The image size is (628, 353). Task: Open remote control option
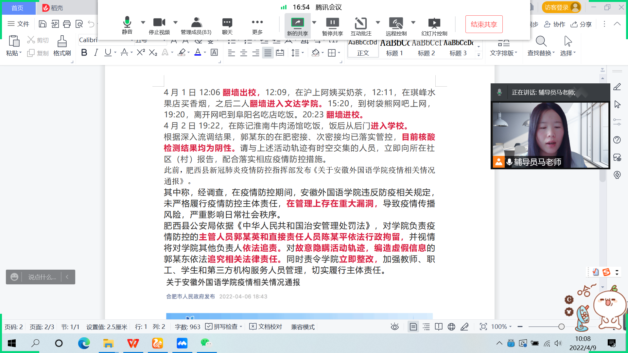pyautogui.click(x=396, y=26)
